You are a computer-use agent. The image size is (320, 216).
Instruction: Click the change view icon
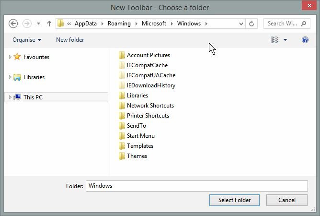tap(275, 40)
